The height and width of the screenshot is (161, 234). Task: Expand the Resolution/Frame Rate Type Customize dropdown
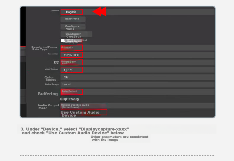click(x=137, y=48)
